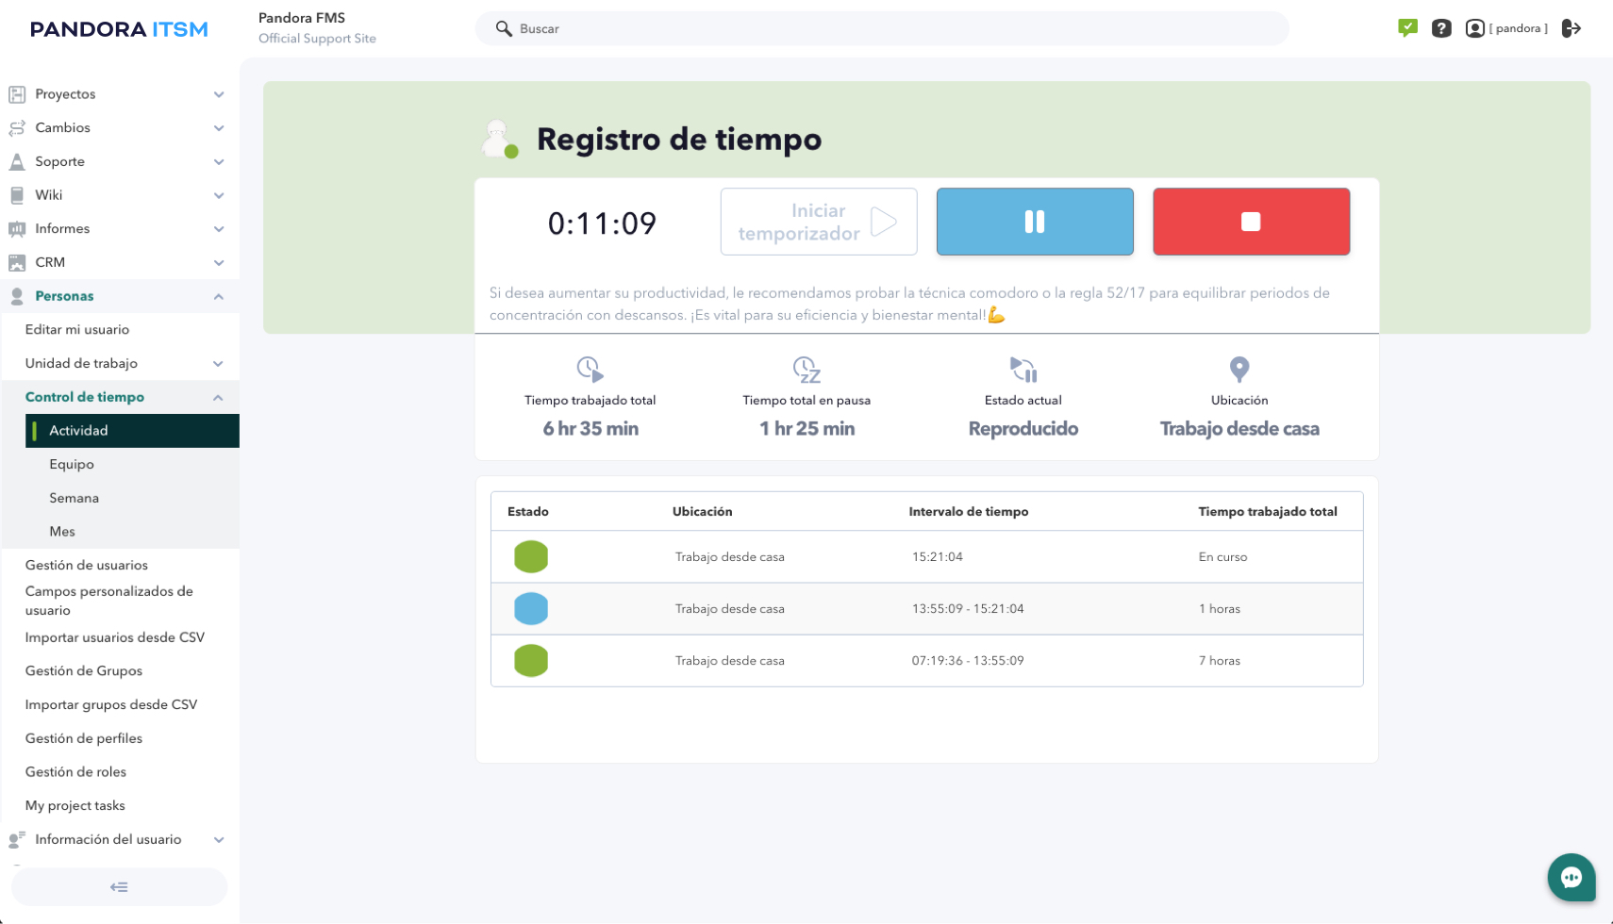
Task: Expand the CRM menu chevron
Action: (219, 263)
